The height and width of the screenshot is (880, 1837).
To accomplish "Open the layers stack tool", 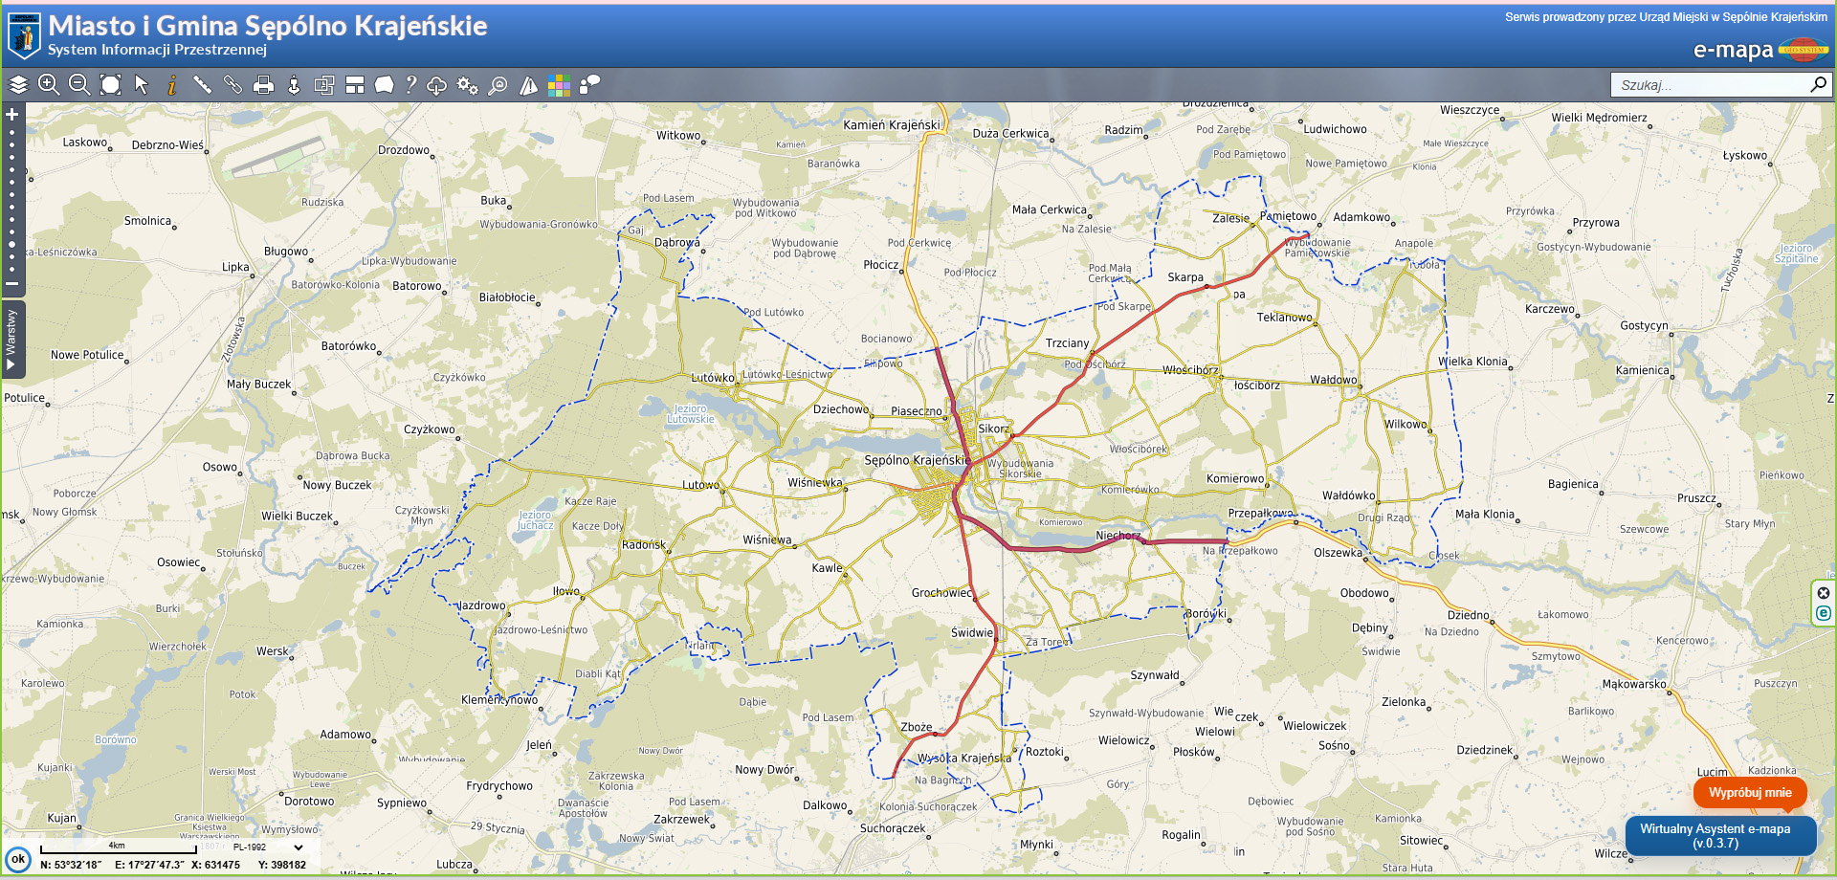I will 18,85.
